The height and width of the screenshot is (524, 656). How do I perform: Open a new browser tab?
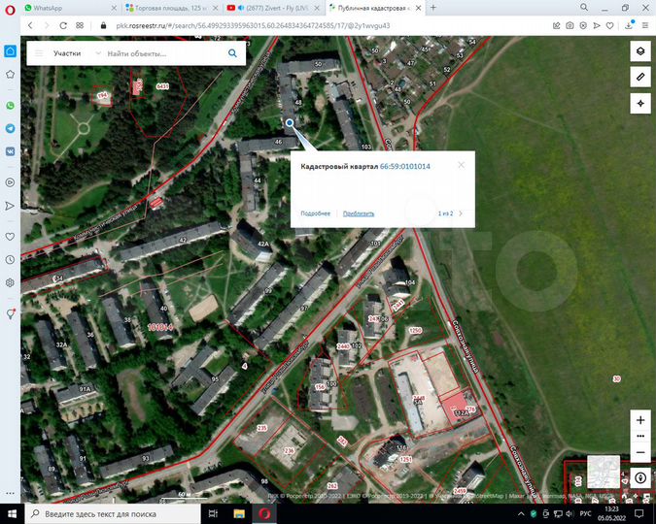click(433, 8)
